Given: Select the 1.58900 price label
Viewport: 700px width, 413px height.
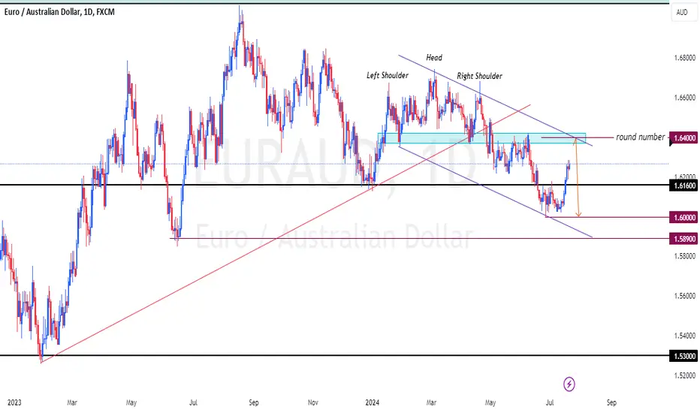Looking at the screenshot, I should [x=684, y=239].
